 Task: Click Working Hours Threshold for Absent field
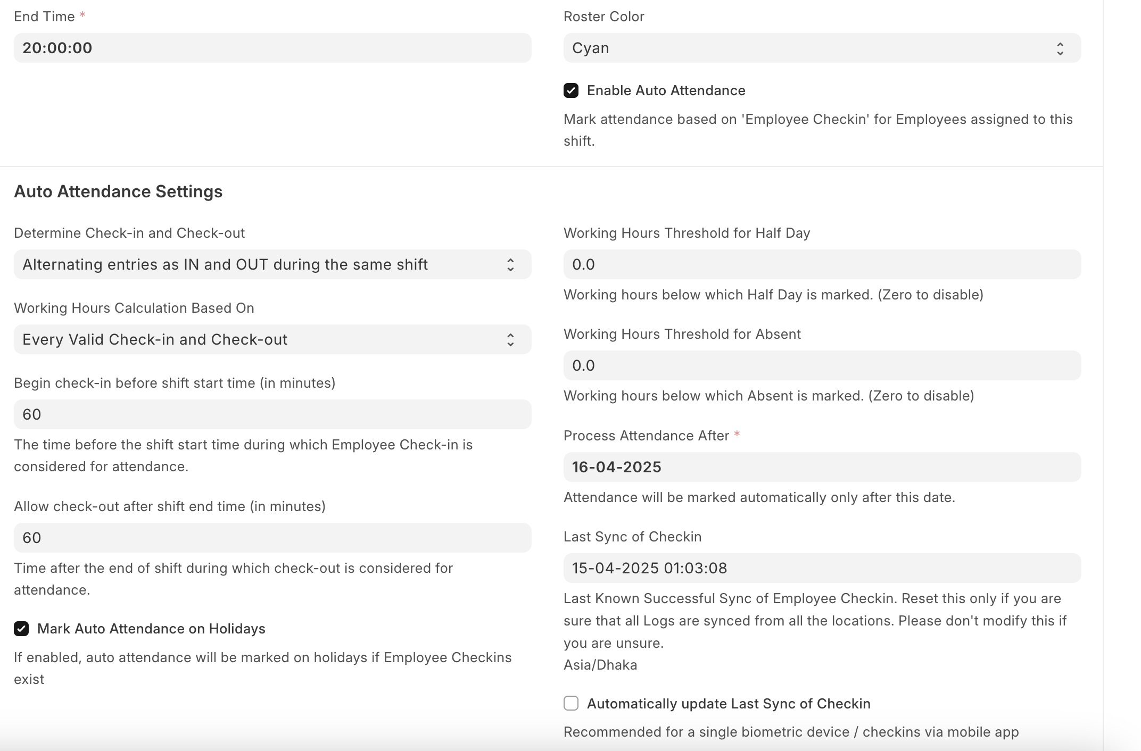click(x=822, y=365)
